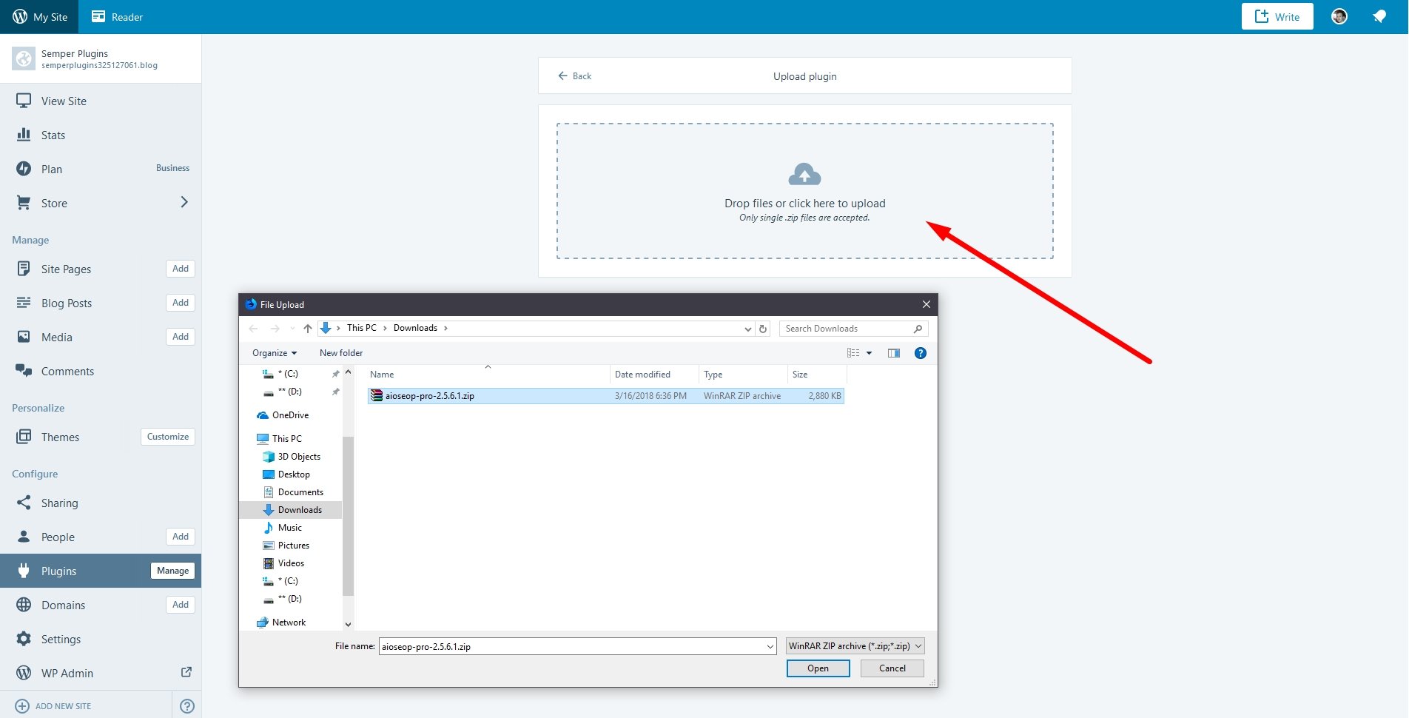Click the Search Downloads field
The image size is (1409, 718).
coord(853,329)
